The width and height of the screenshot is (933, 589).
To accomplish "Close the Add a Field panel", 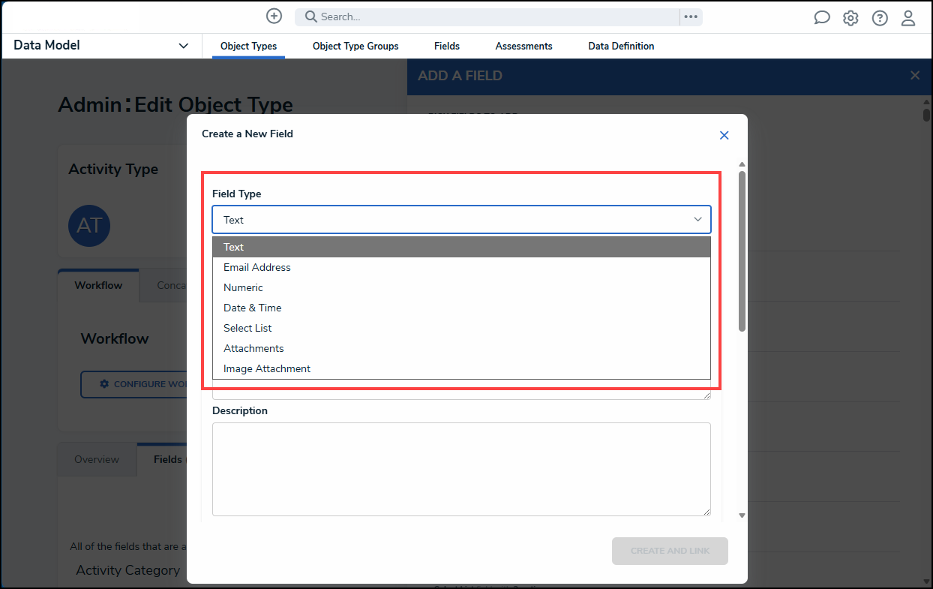I will tap(915, 75).
